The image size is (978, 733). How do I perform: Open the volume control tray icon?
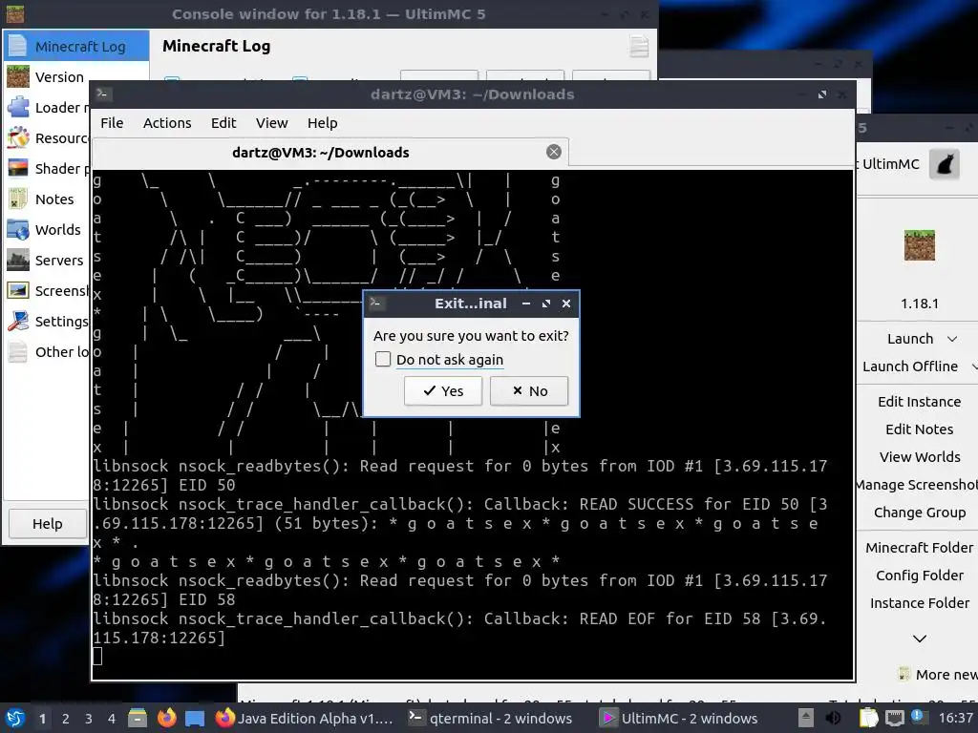point(833,718)
